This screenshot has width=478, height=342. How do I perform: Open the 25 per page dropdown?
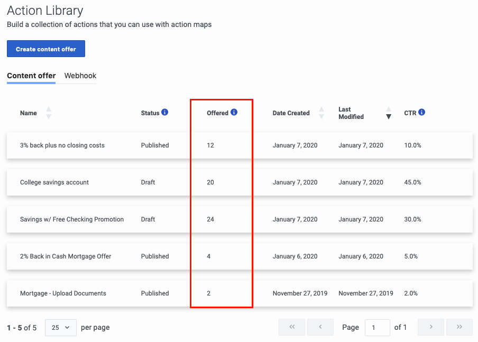coord(61,328)
